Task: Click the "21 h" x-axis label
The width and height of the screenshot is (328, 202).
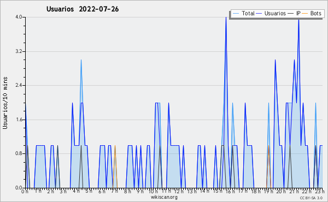Action: (x=294, y=192)
